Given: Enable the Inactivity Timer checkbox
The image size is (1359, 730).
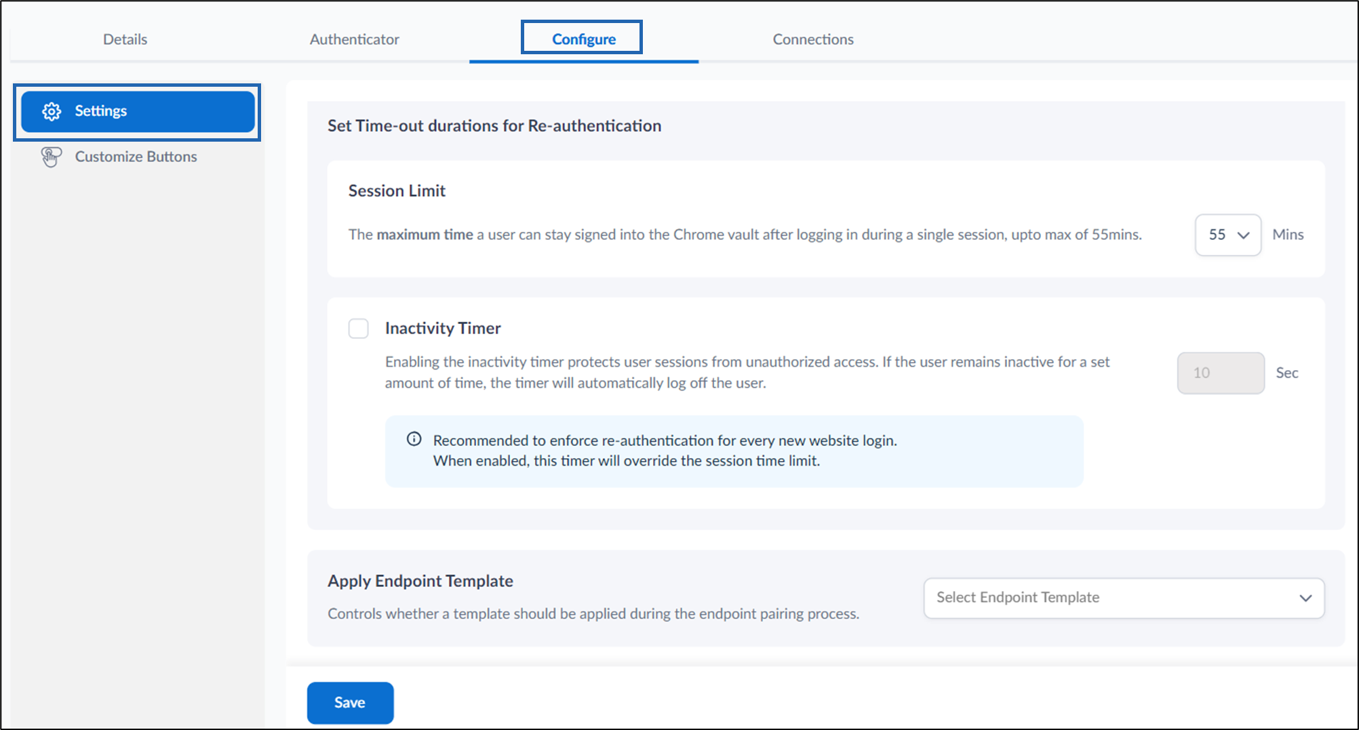Looking at the screenshot, I should pos(358,328).
